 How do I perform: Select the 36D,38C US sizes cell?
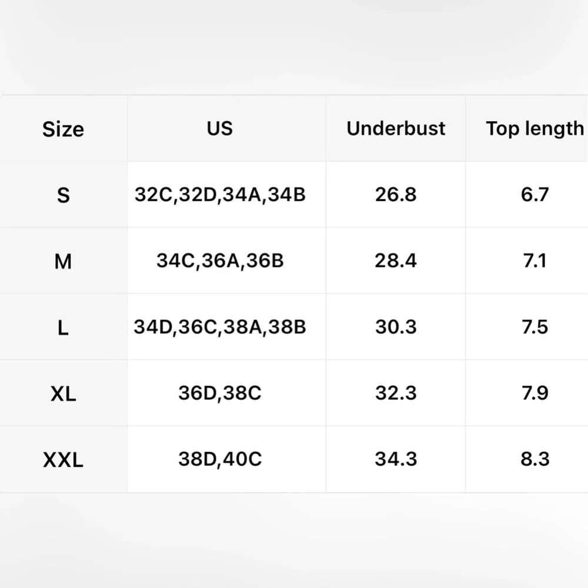pyautogui.click(x=220, y=393)
